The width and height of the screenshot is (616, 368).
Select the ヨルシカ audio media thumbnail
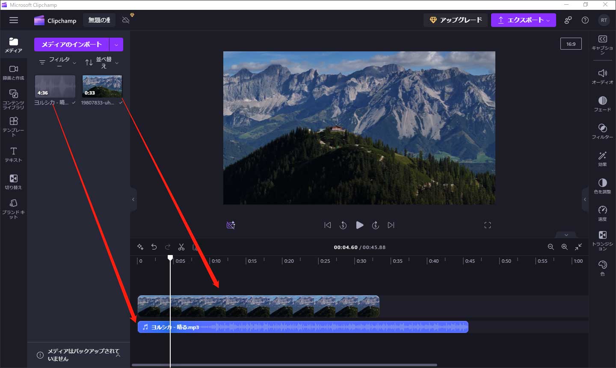click(x=55, y=86)
